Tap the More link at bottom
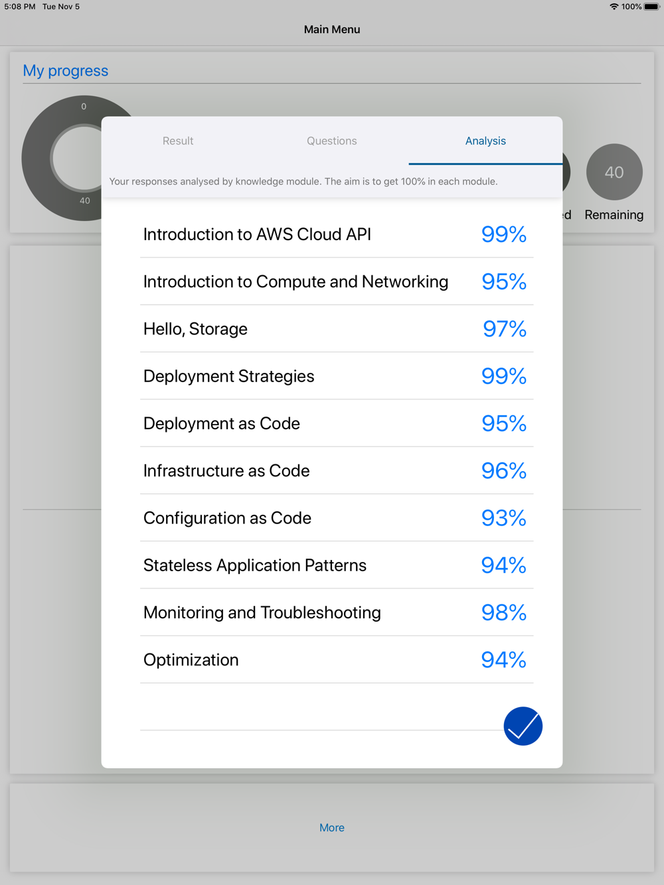This screenshot has height=885, width=664. [332, 827]
